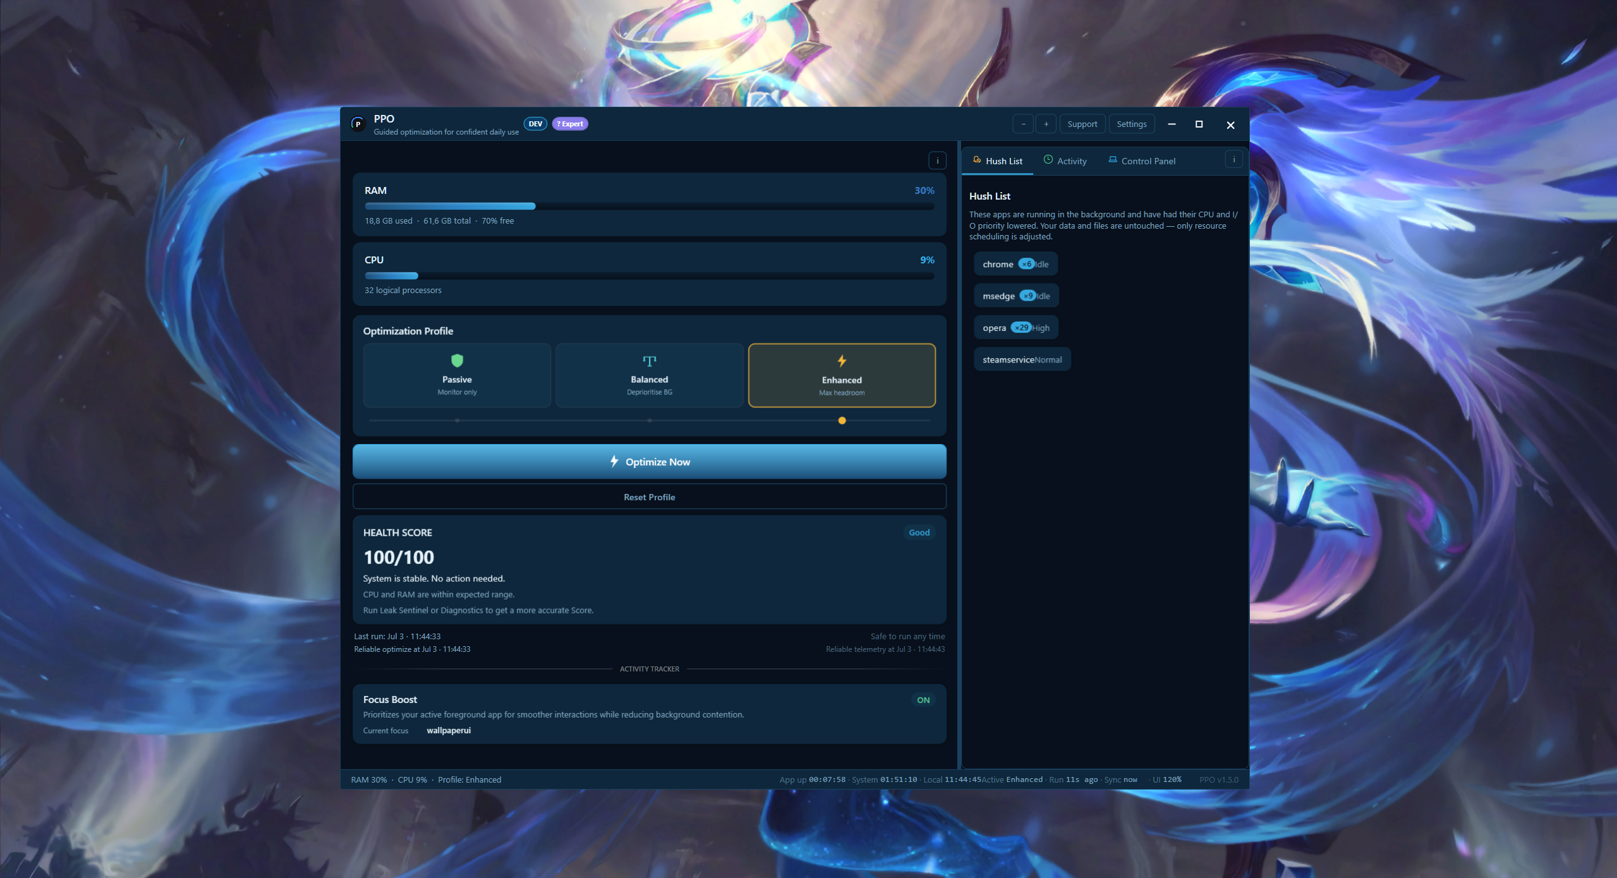
Task: Click the 'Safe to run any time' text
Action: click(x=907, y=637)
